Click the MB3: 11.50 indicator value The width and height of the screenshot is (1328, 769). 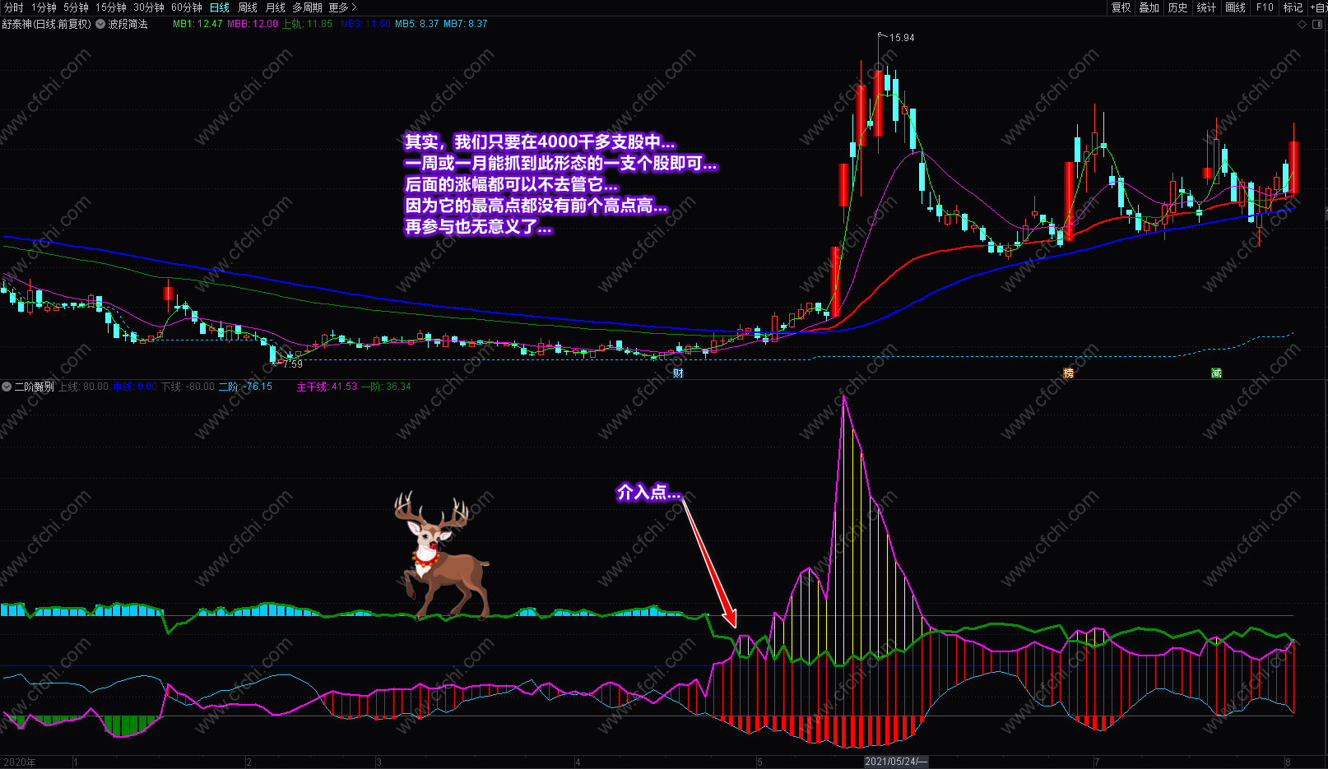click(366, 24)
